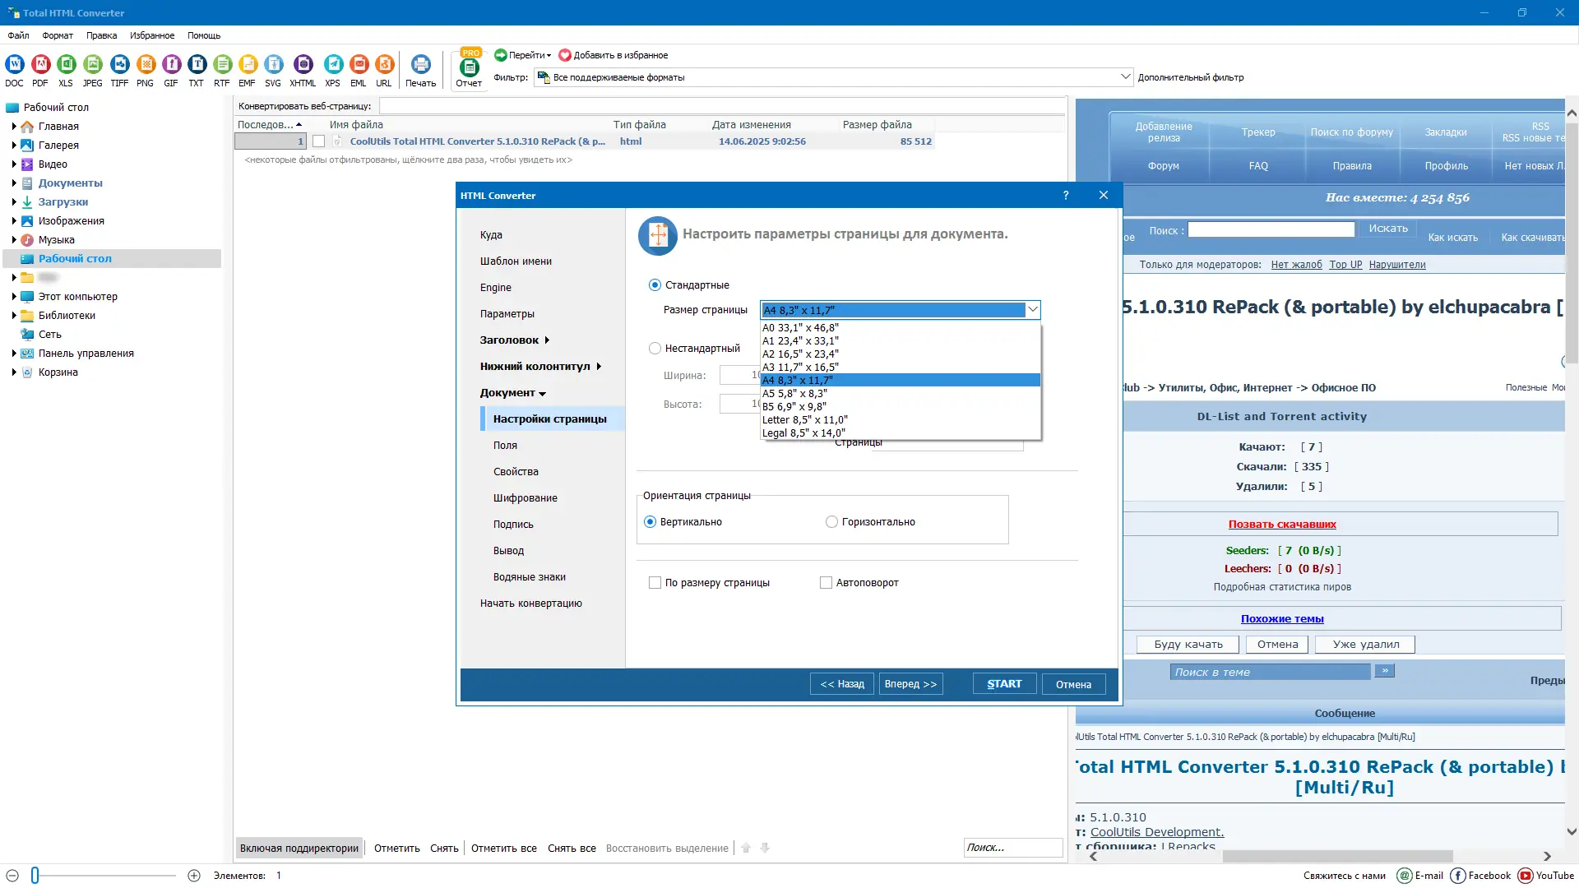Open the PRO Report icon

(x=469, y=69)
